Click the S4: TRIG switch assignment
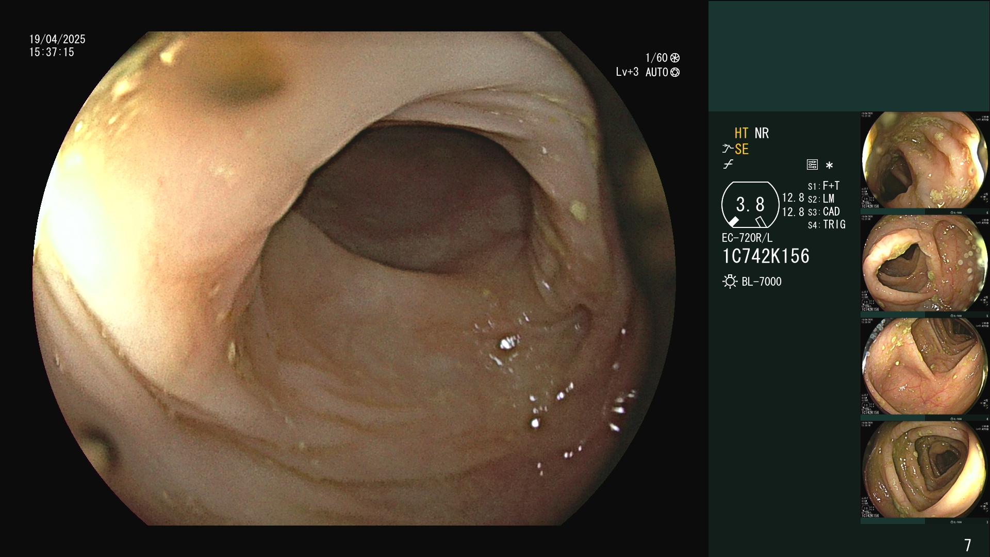The image size is (990, 557). (827, 224)
